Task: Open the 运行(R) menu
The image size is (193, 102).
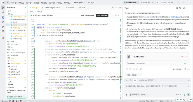Action: [52, 3]
